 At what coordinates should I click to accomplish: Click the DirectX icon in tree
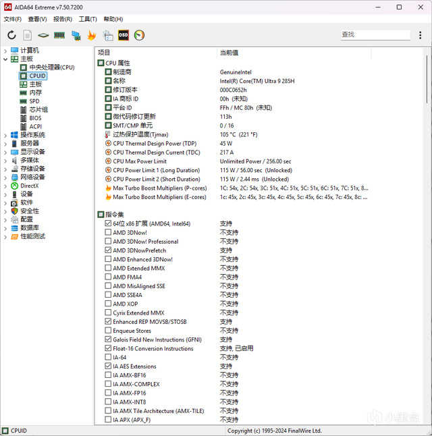click(x=14, y=186)
